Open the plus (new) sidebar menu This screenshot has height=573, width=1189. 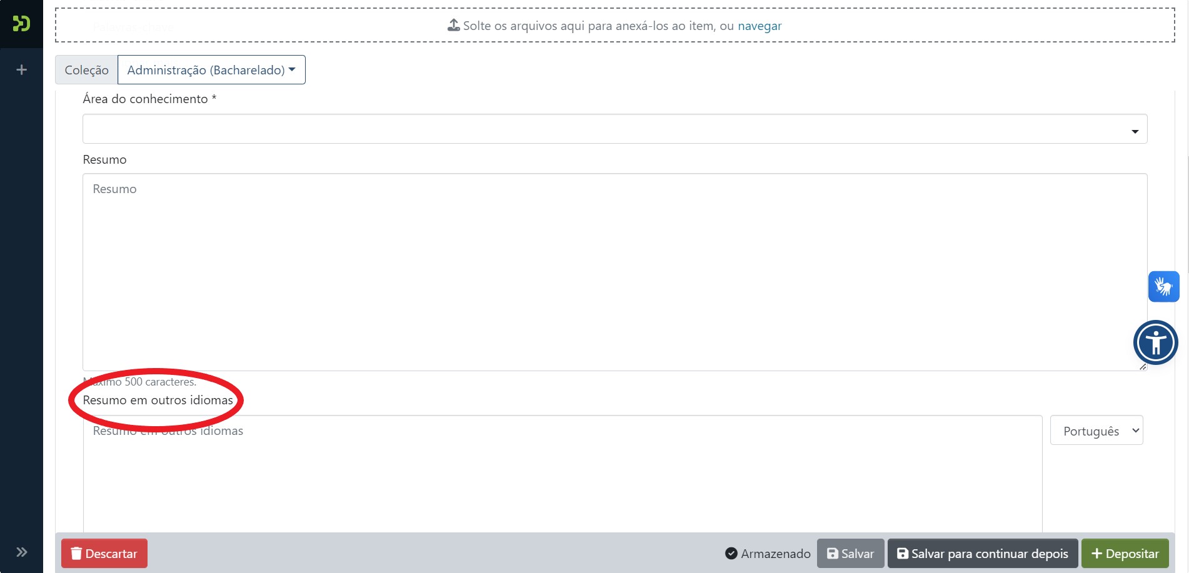21,70
